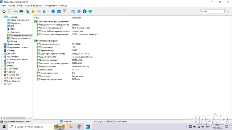Click the blue user remote-connect toolbar icon
This screenshot has height=130, width=232.
(44, 11)
